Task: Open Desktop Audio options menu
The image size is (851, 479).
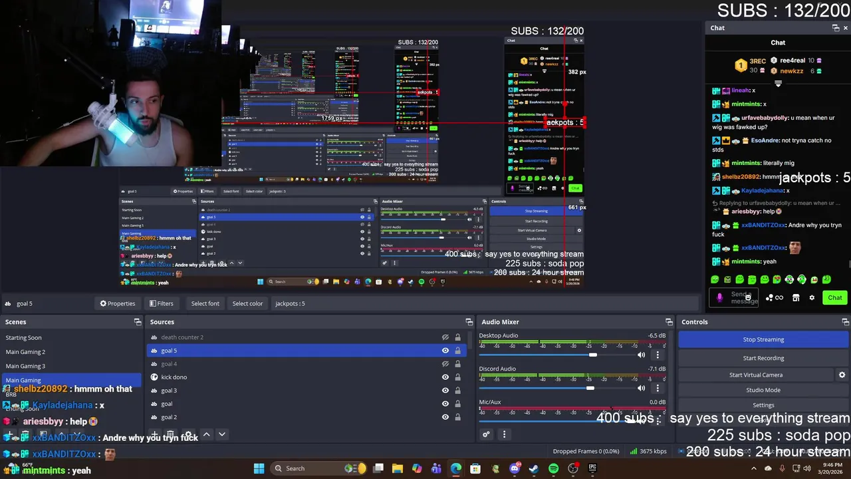Action: (x=658, y=355)
